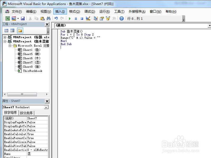Open Find with the binoculars icon
The height and width of the screenshot is (158, 211).
[x=48, y=18]
